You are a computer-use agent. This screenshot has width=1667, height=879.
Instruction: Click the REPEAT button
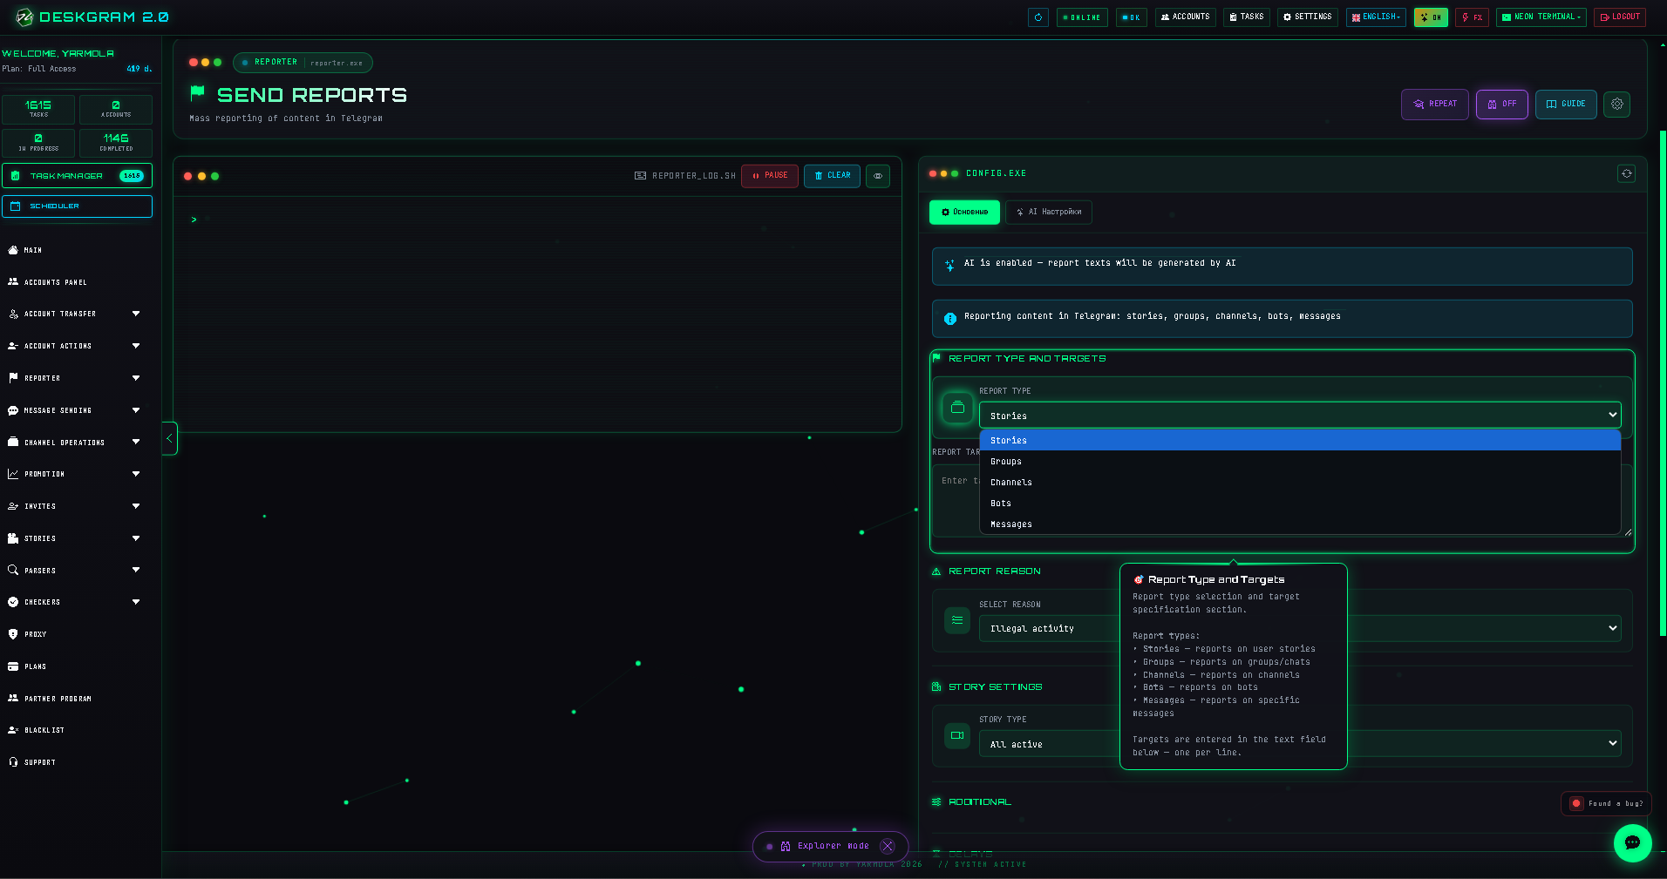pos(1435,105)
